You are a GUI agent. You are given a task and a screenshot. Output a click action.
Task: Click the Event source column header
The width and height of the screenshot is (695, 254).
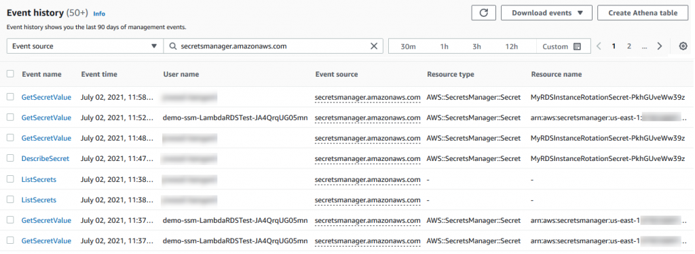(x=337, y=74)
